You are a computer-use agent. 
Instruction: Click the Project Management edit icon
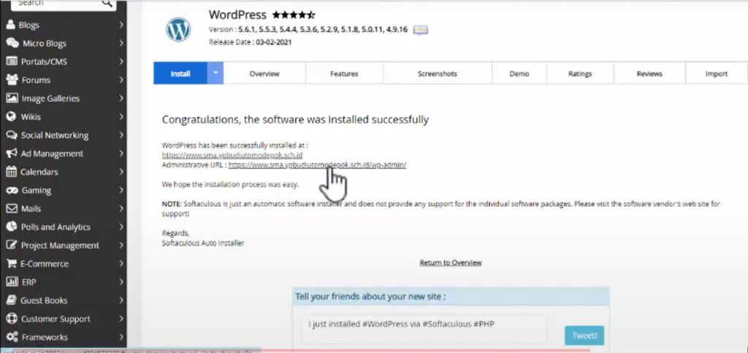pyautogui.click(x=12, y=245)
